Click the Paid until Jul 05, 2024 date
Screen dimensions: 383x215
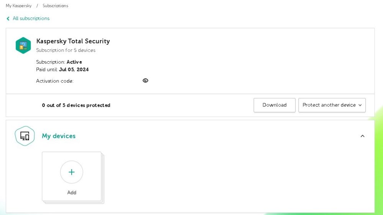click(74, 70)
